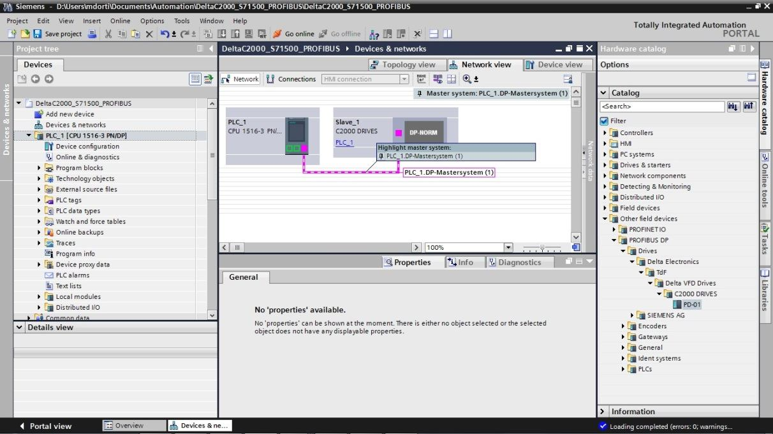Click the zoom slider in network view
This screenshot has width=773, height=434.
(541, 247)
